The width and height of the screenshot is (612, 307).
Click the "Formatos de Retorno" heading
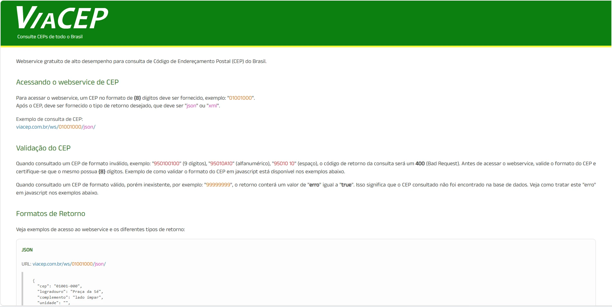coord(51,214)
